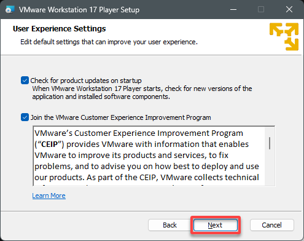Toggle the 'Join the VMware Customer Experience Improvement Program' checkbox
304x241 pixels.
click(25, 117)
